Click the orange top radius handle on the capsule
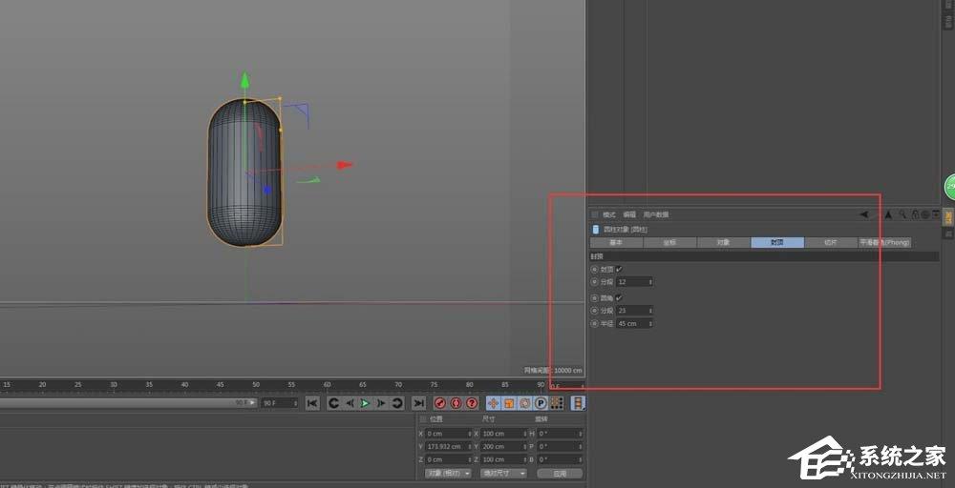The width and height of the screenshot is (955, 488). point(280,98)
